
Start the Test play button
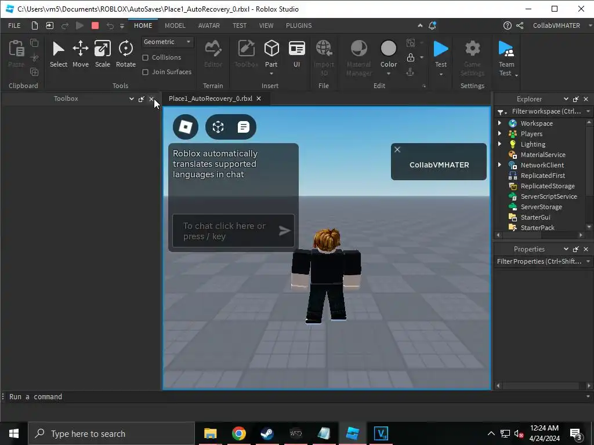pos(441,53)
